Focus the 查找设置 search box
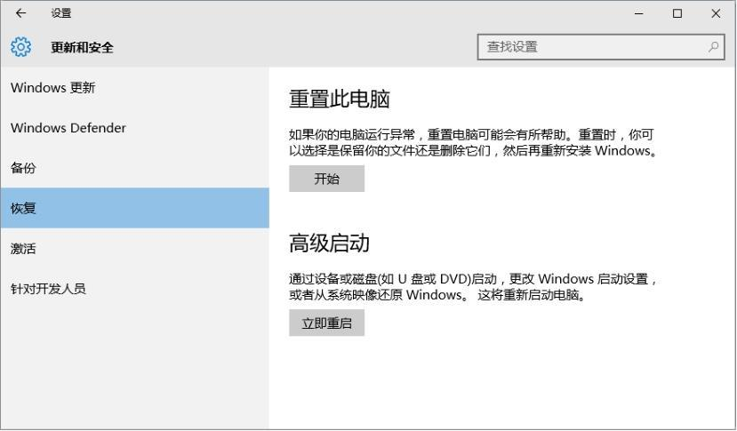 click(x=601, y=47)
